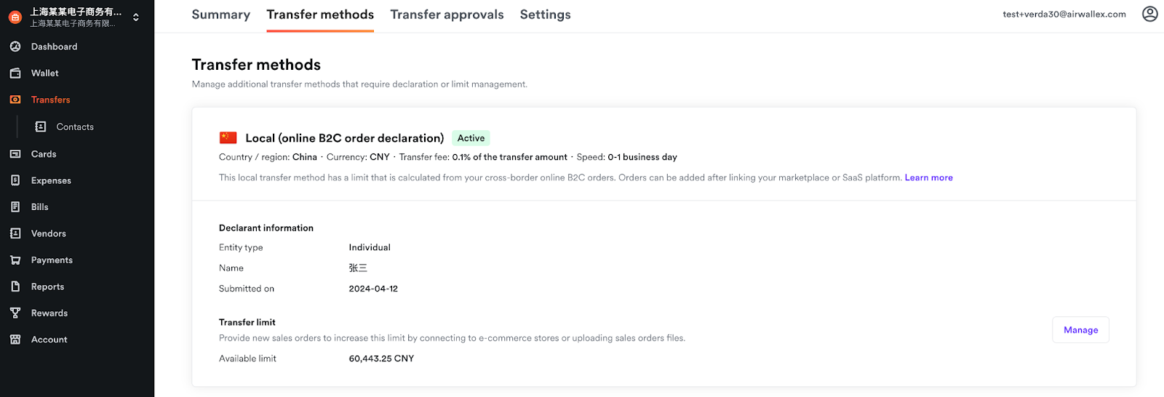Switch to the Summary tab
The image size is (1164, 397).
click(x=220, y=15)
